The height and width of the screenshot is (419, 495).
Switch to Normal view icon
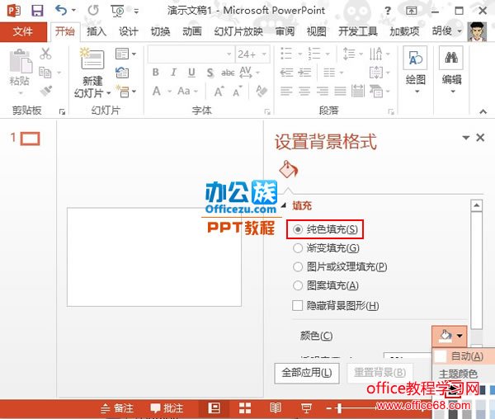(214, 408)
